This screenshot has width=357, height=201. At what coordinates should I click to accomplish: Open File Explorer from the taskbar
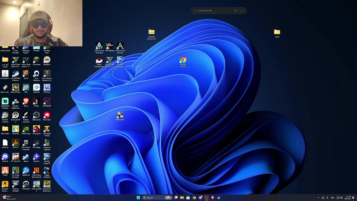click(182, 198)
